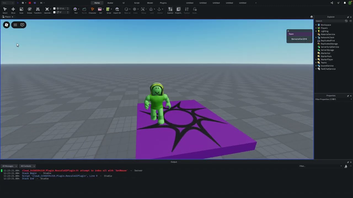This screenshot has height=198, width=353.
Task: Click the user avatar icon
Action: (350, 3)
